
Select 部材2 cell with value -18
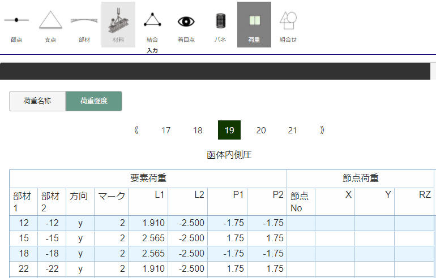pos(52,254)
